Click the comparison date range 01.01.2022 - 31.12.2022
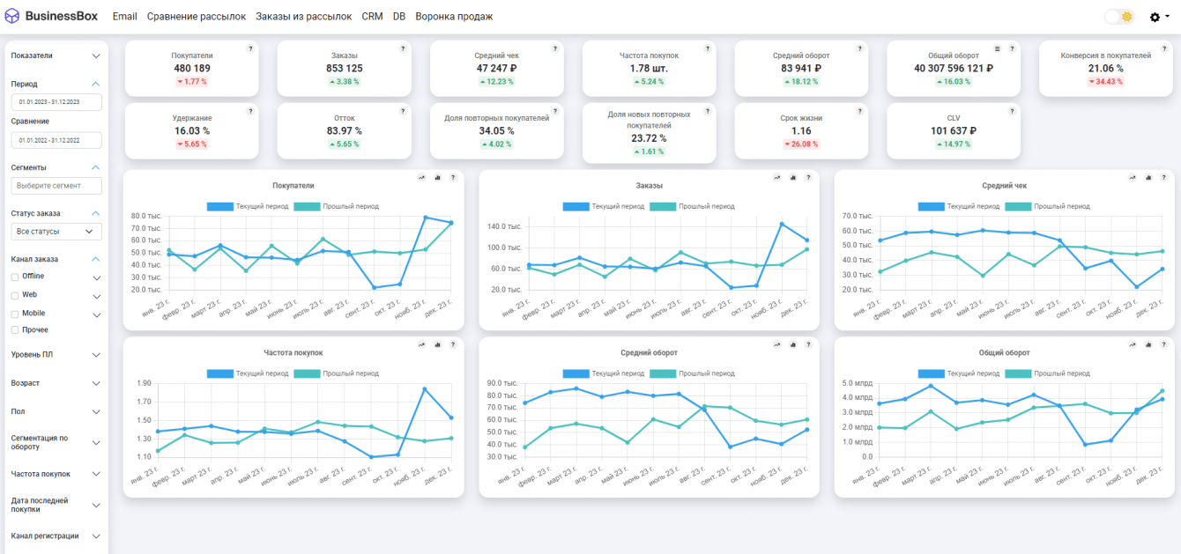 pos(56,140)
